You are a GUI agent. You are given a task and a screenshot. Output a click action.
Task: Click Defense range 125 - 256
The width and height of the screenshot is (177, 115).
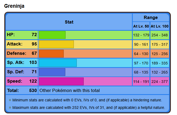coord(159,54)
